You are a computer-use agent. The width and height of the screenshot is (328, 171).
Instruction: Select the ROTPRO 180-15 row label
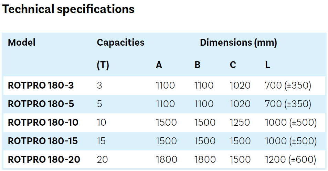[x=43, y=141]
